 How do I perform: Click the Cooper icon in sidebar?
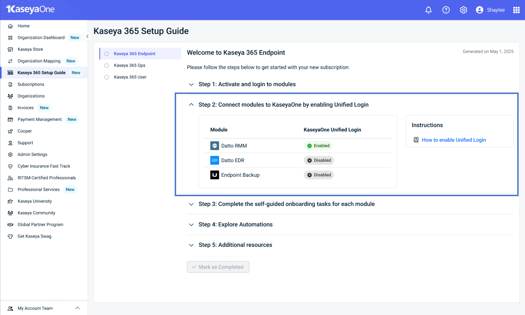point(10,131)
